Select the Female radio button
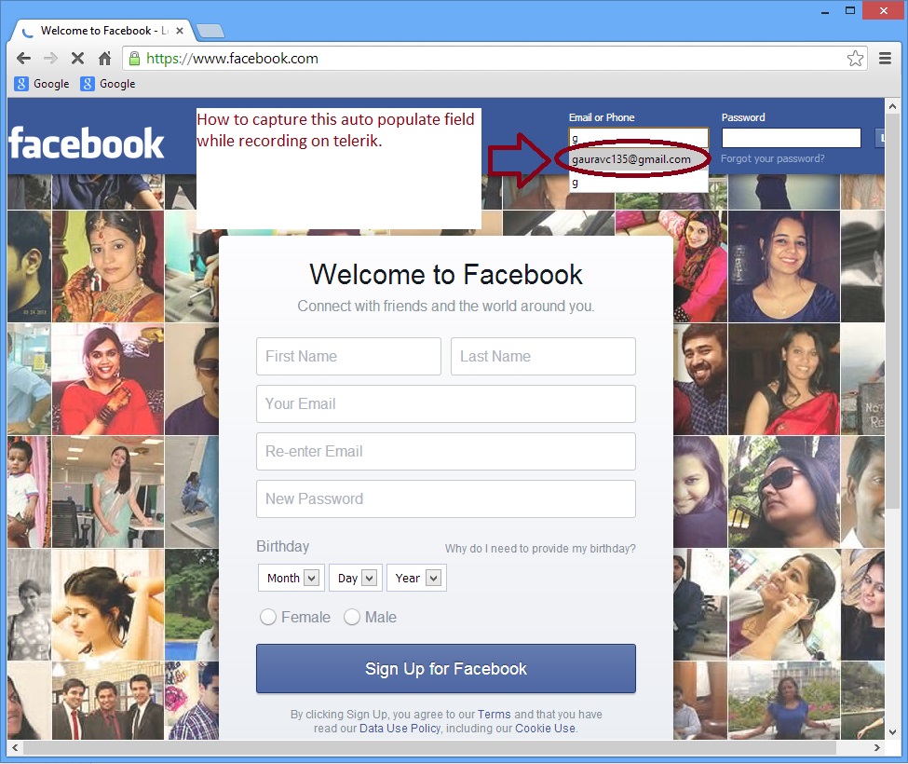 coord(267,617)
